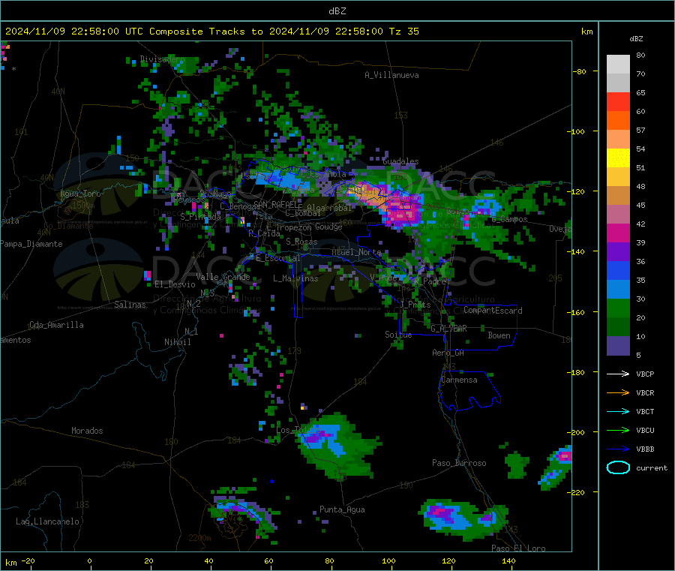Click the 'Aero_GA' place label
Screen dimensions: 675x571
tap(448, 353)
